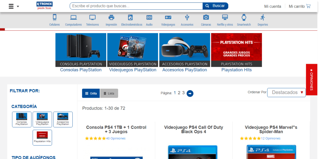
Task: Open the Destacados sort dropdown
Action: click(x=287, y=93)
